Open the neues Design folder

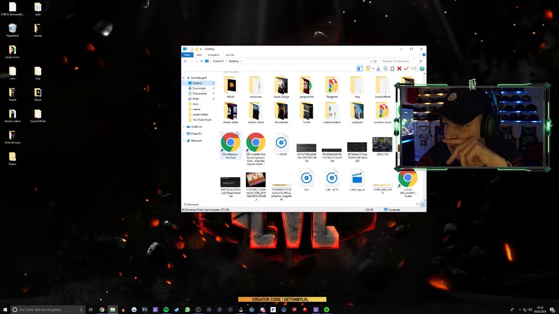click(281, 87)
